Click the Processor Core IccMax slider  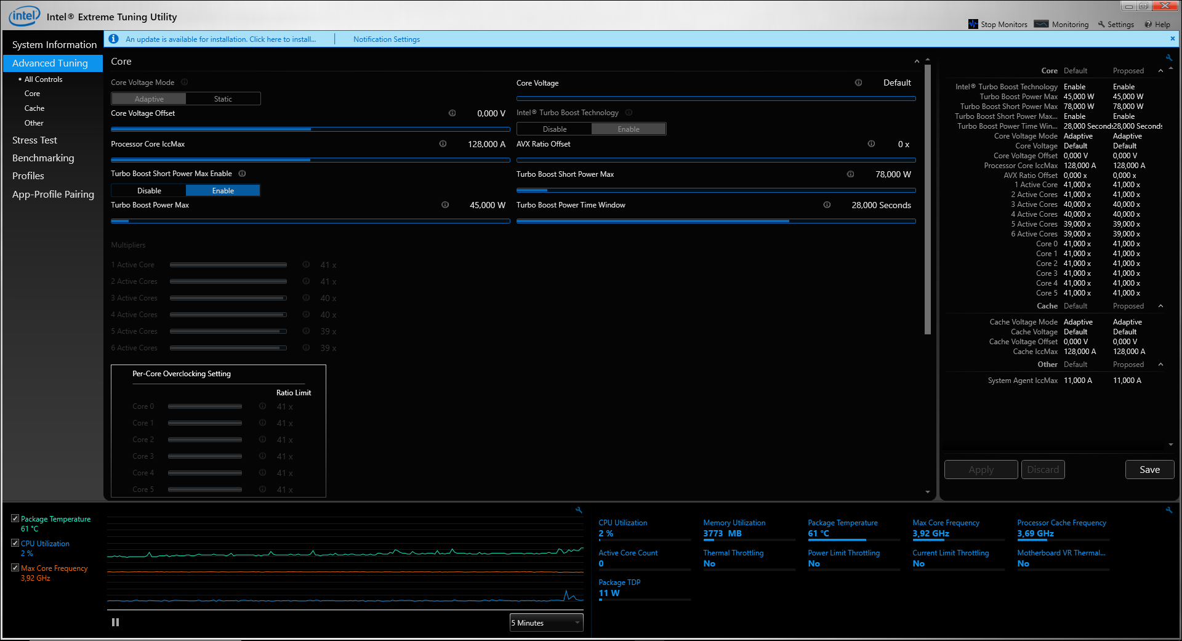[x=310, y=160]
